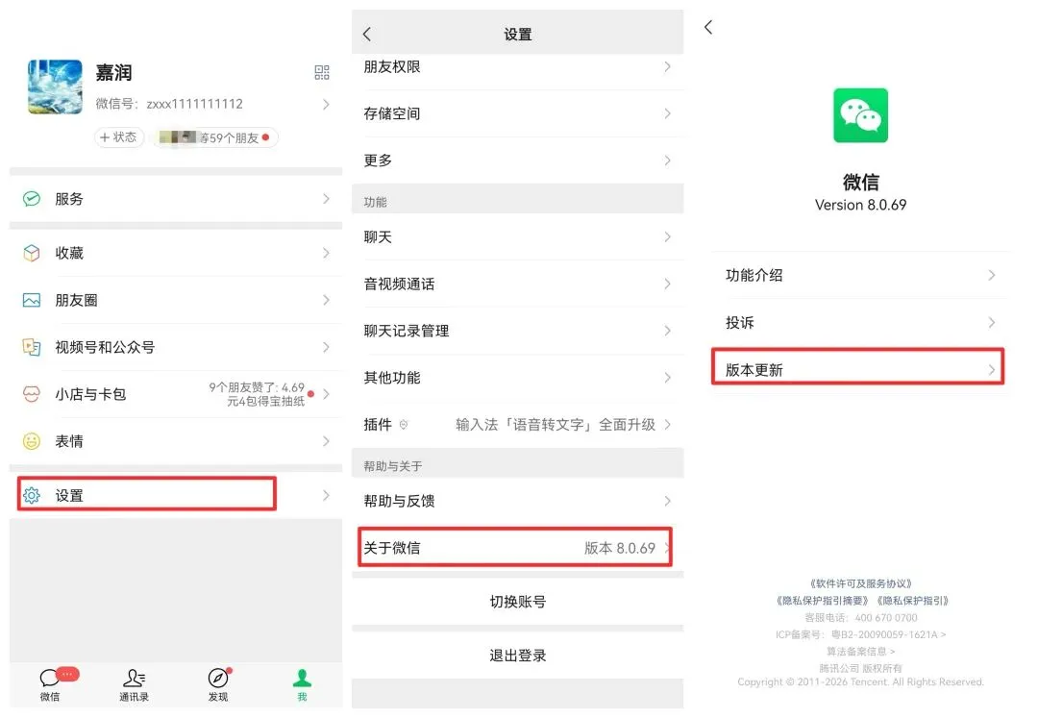Click the WeChat logo on the about page
The width and height of the screenshot is (1038, 718).
coord(860,115)
